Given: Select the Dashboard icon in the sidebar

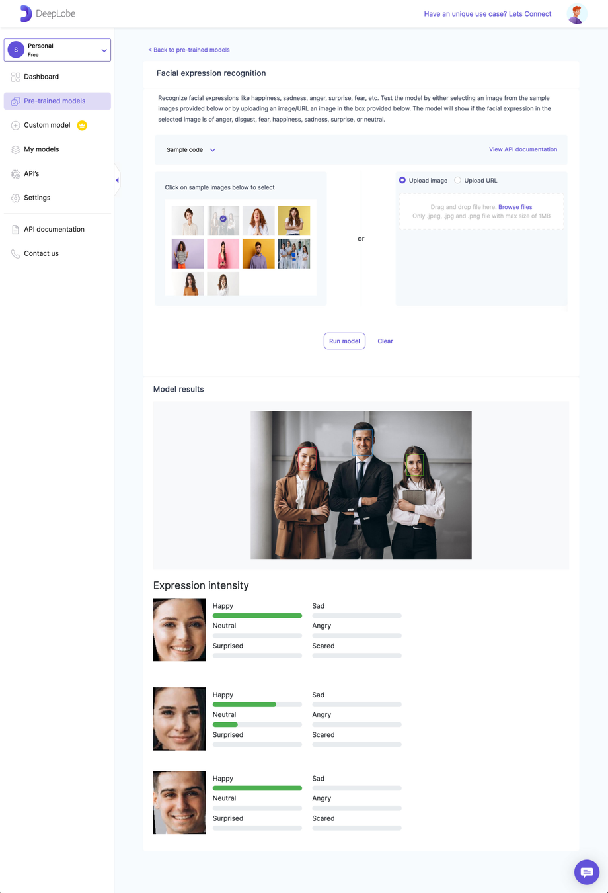Looking at the screenshot, I should click(15, 77).
